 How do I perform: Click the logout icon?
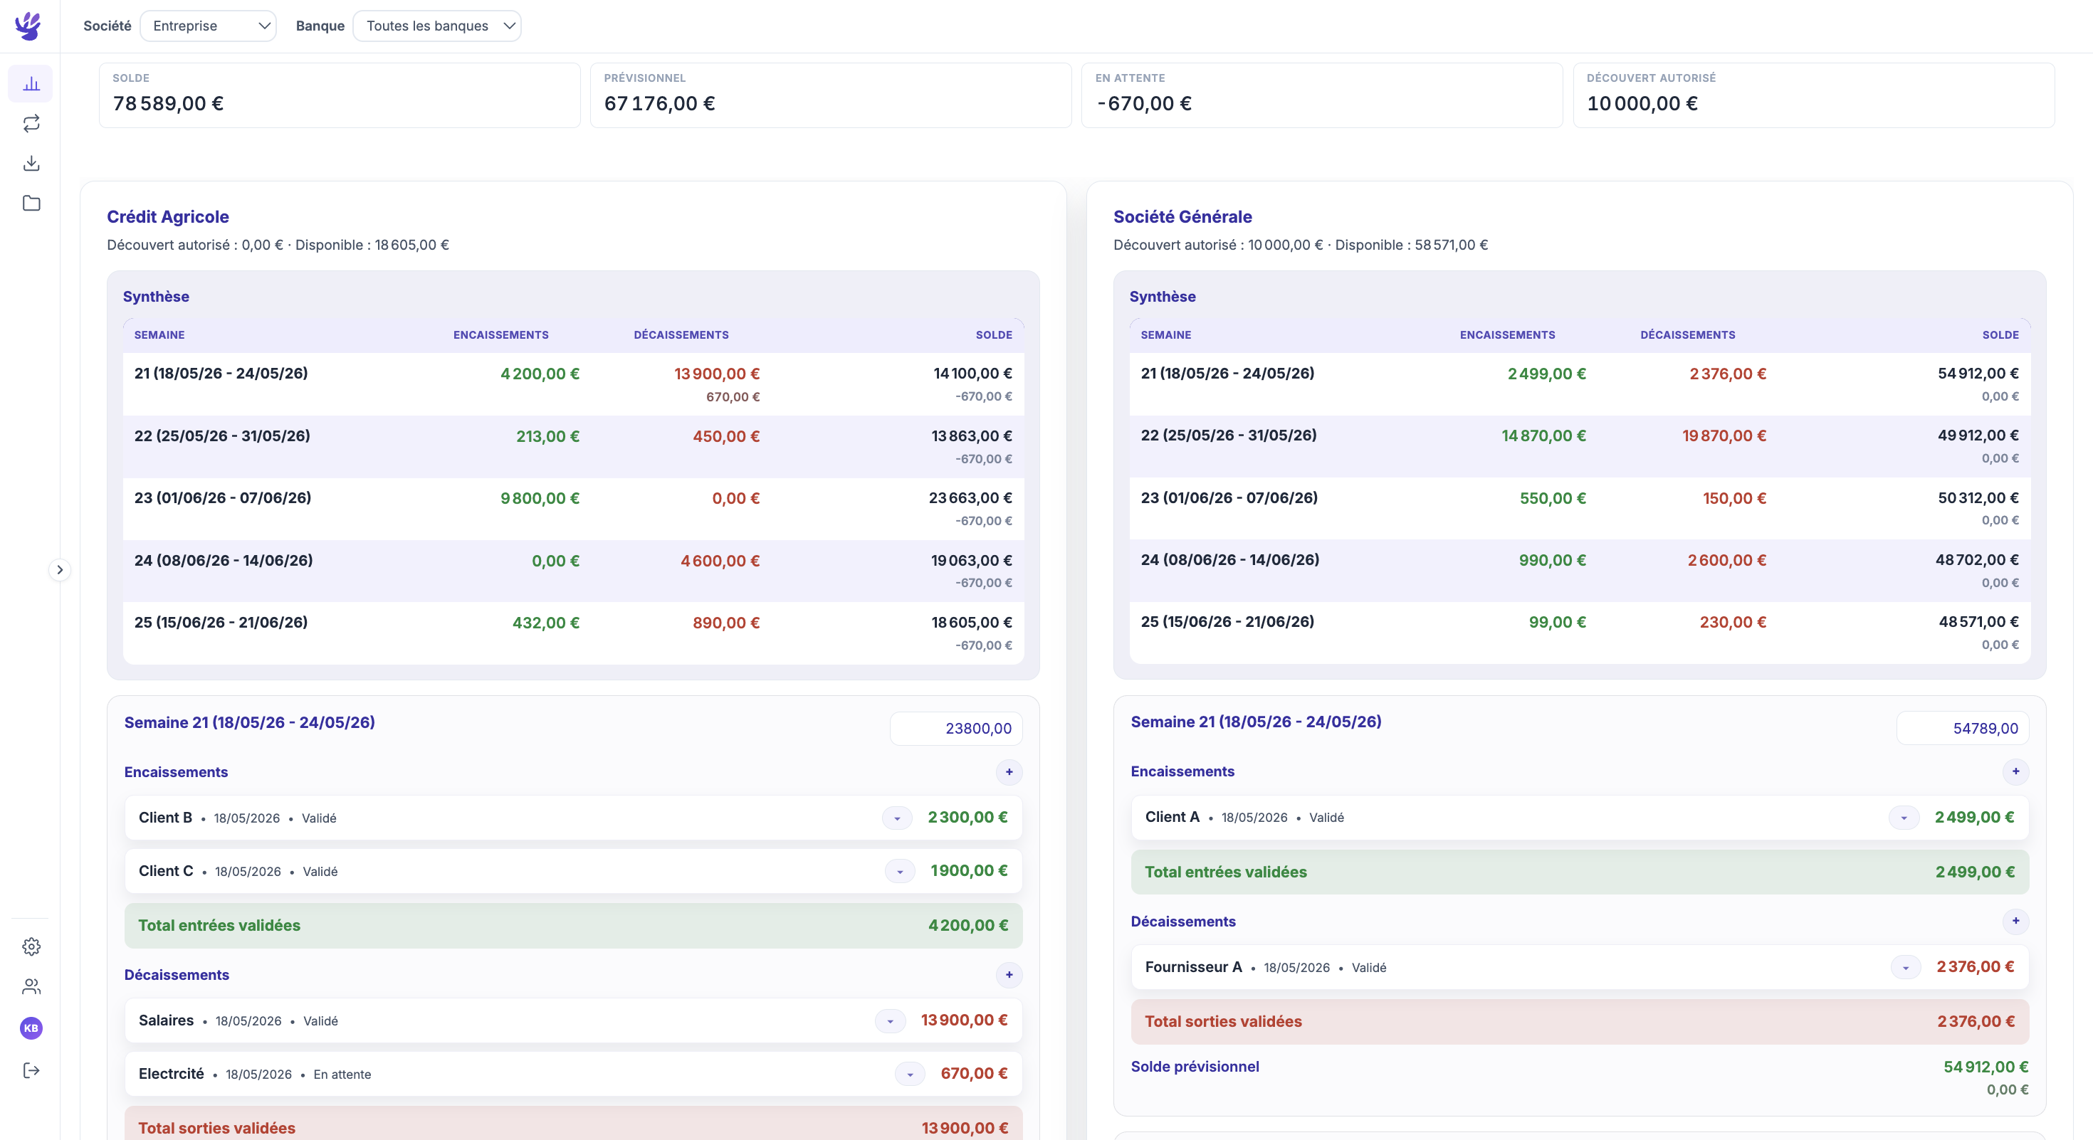tap(31, 1070)
